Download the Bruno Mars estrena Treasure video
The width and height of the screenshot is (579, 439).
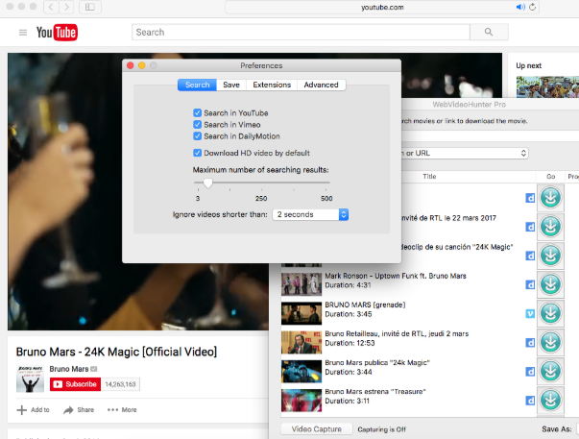tap(550, 400)
